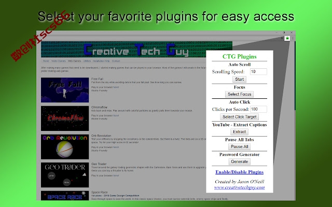Click the Select Focus button
This screenshot has height=207, width=332.
click(x=239, y=94)
